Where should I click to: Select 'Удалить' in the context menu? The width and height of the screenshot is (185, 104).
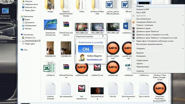[139, 64]
